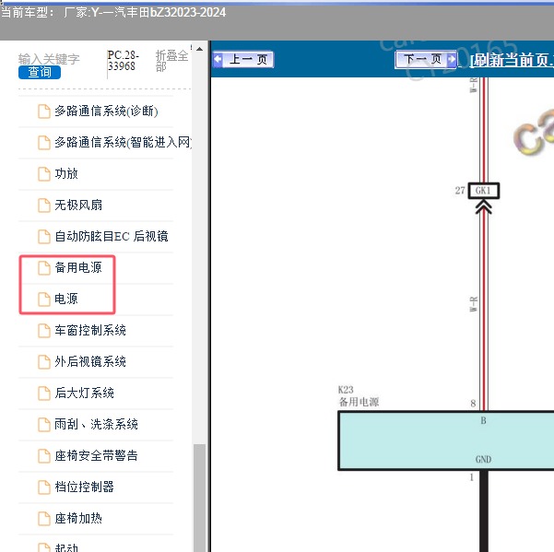Open 起动 entry at list bottom
This screenshot has height=552, width=554.
coord(66,547)
